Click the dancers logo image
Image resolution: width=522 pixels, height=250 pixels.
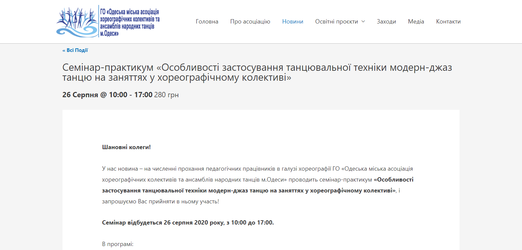tap(77, 22)
